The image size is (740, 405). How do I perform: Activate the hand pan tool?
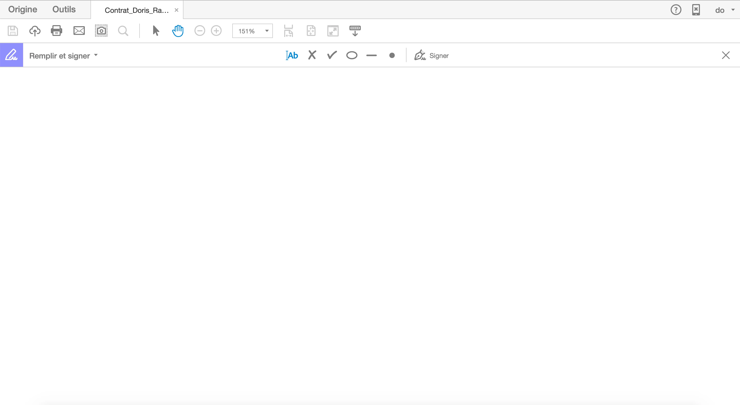(x=178, y=31)
